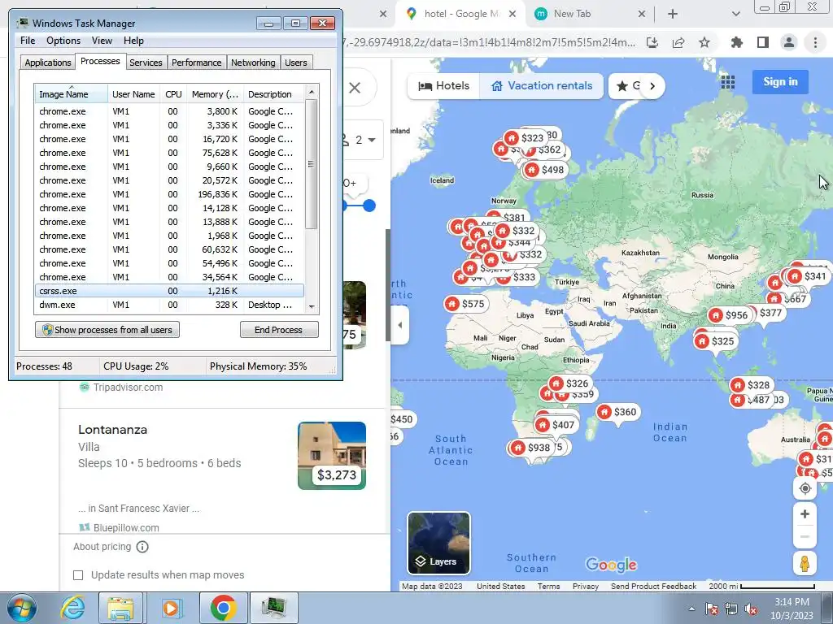833x624 pixels.
Task: Select the Vacation rentals filter chip
Action: click(541, 86)
